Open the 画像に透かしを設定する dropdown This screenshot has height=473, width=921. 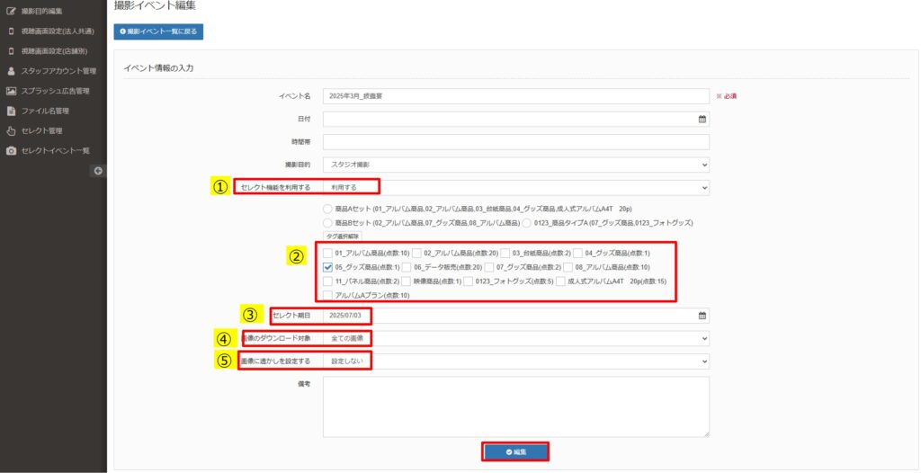(515, 361)
